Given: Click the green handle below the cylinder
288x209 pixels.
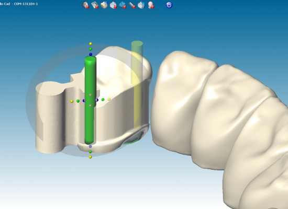Looking at the screenshot, I should click(90, 152).
